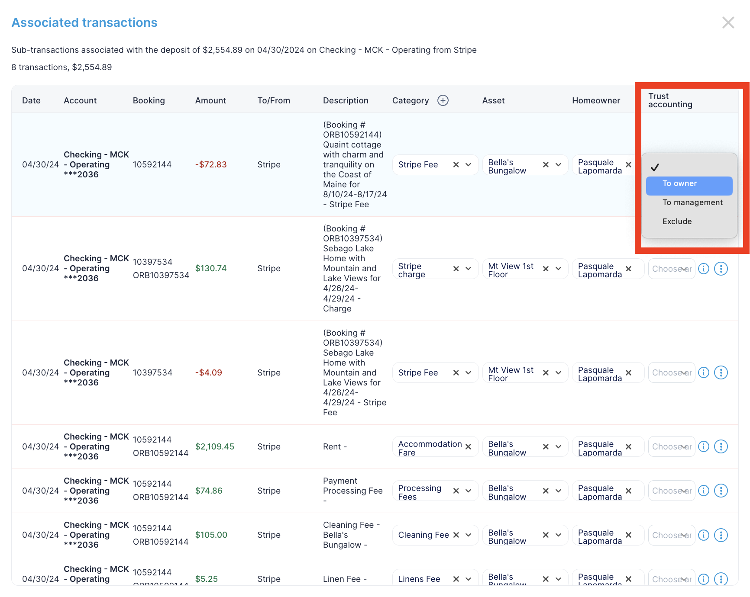This screenshot has height=597, width=750.
Task: Clear Accommodation Fare category
Action: 468,446
